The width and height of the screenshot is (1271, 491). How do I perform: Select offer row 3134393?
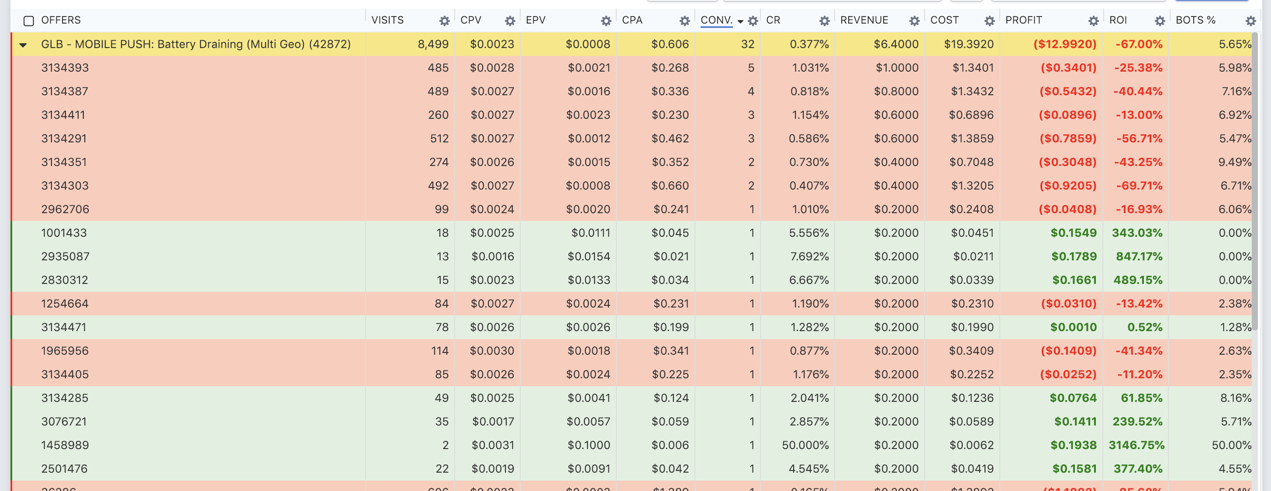click(632, 68)
